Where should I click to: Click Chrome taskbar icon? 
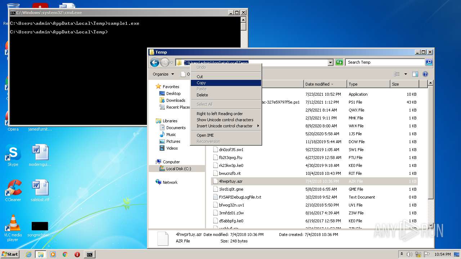point(65,254)
